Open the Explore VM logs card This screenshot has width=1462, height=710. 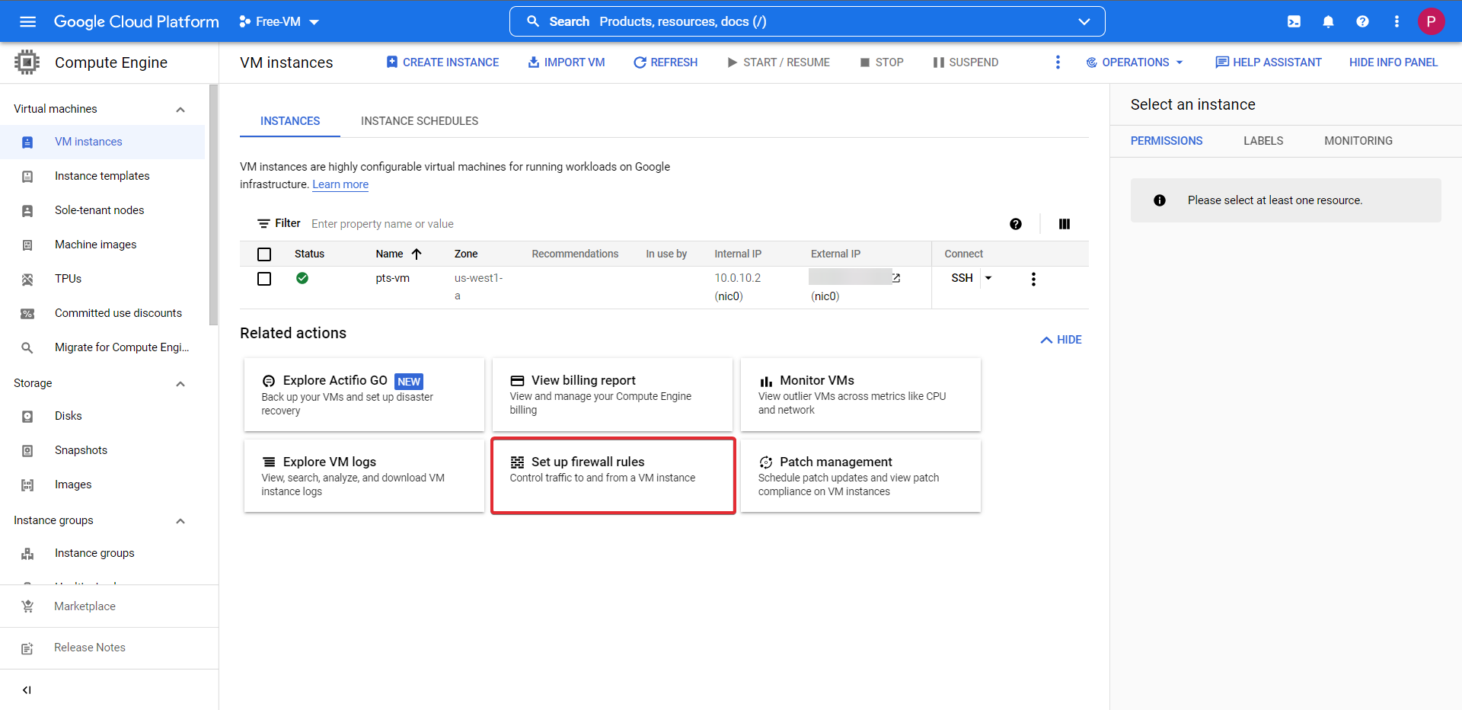(364, 475)
